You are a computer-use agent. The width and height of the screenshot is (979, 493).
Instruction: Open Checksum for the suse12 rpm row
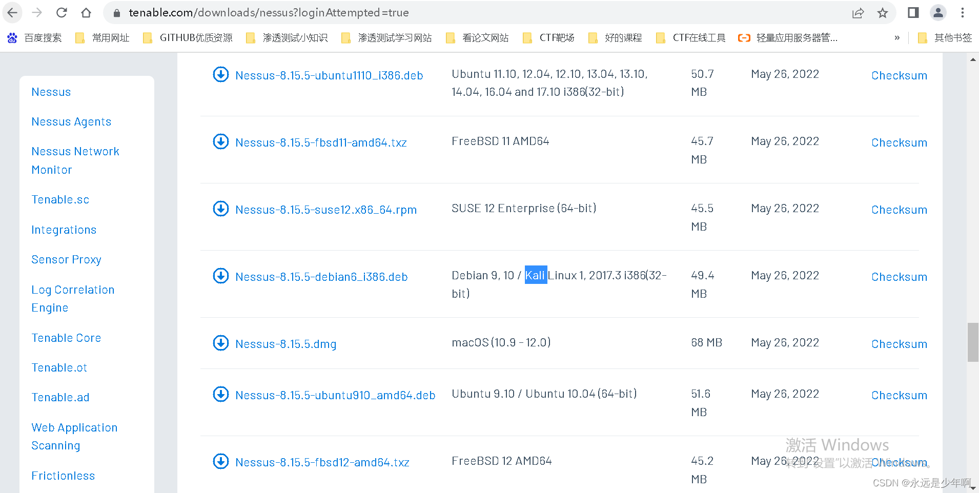899,210
